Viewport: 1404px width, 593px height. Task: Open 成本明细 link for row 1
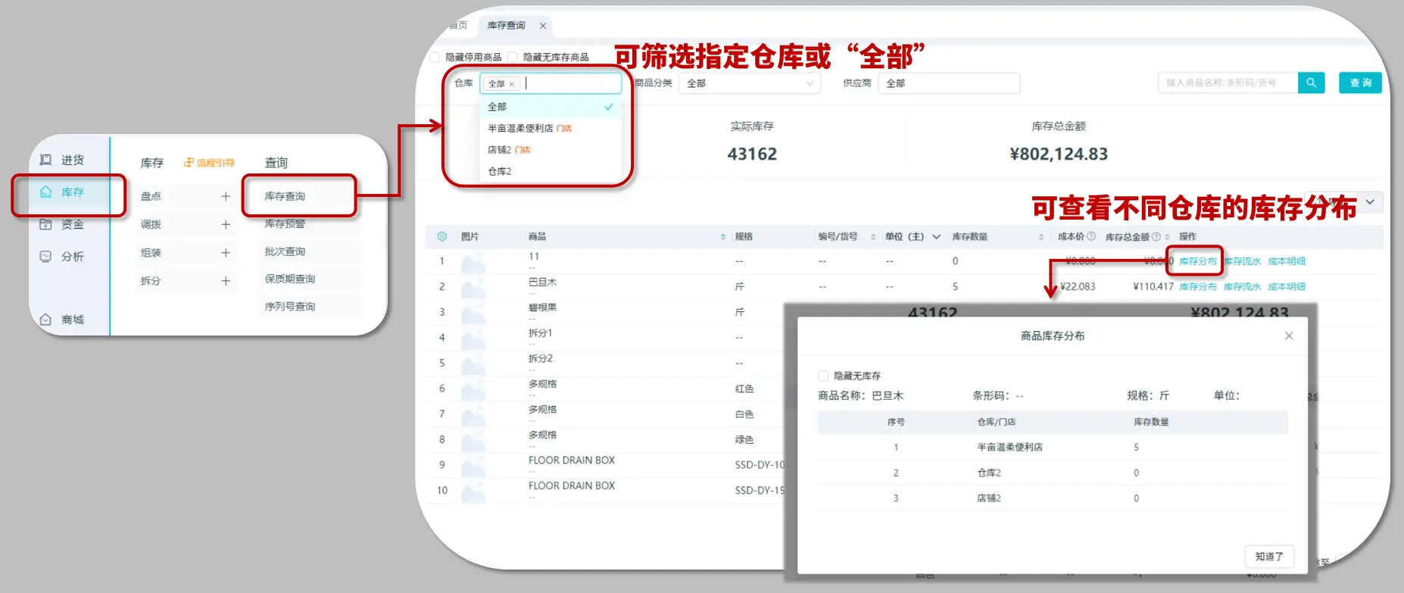1287,261
